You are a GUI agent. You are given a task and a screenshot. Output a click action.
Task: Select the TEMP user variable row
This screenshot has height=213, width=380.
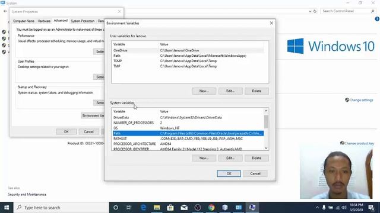click(188, 61)
